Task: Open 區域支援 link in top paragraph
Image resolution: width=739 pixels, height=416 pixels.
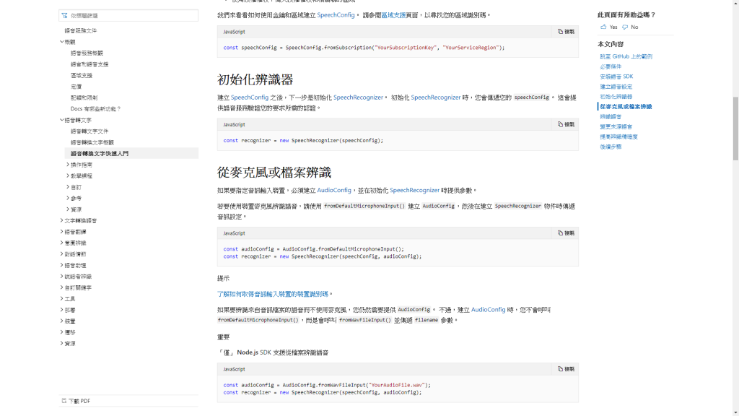Action: (x=393, y=15)
